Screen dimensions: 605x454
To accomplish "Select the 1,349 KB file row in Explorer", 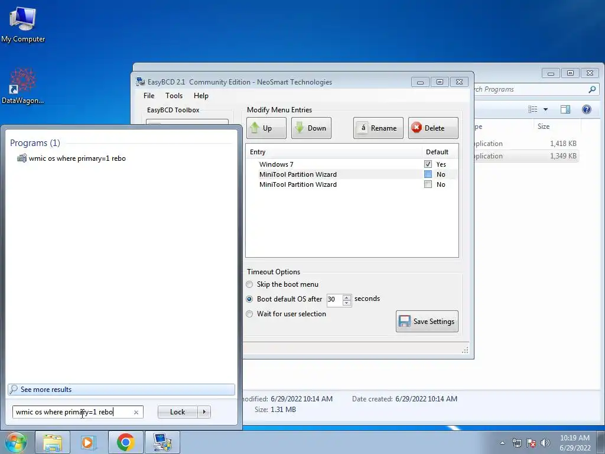I will (x=525, y=156).
